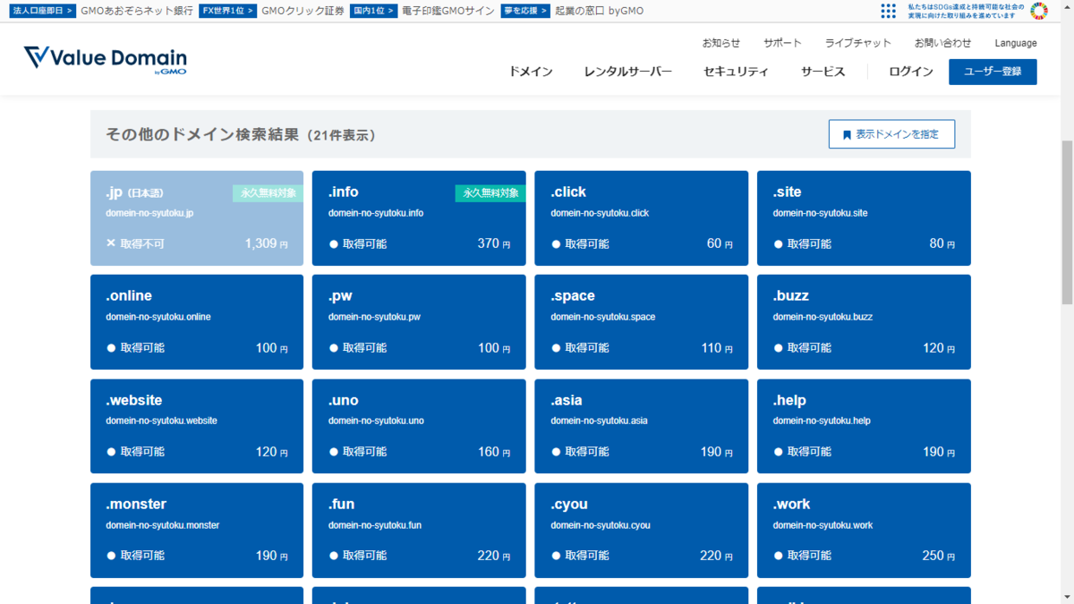The width and height of the screenshot is (1074, 604).
Task: Click the 永久無料対象 badge on the .info card
Action: pyautogui.click(x=490, y=191)
